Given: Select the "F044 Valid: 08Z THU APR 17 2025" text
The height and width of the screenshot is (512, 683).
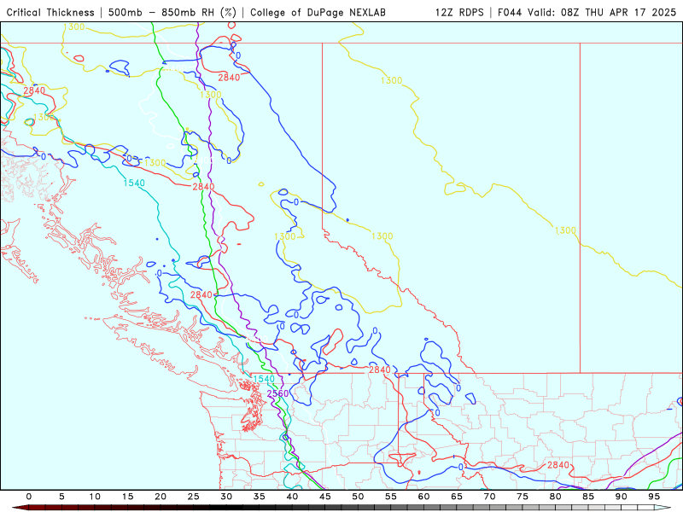Looking at the screenshot, I should click(587, 12).
